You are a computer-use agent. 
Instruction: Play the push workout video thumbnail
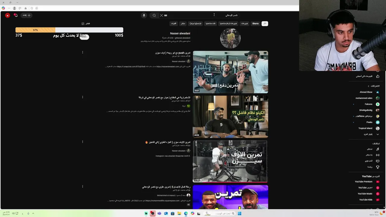pyautogui.click(x=230, y=72)
